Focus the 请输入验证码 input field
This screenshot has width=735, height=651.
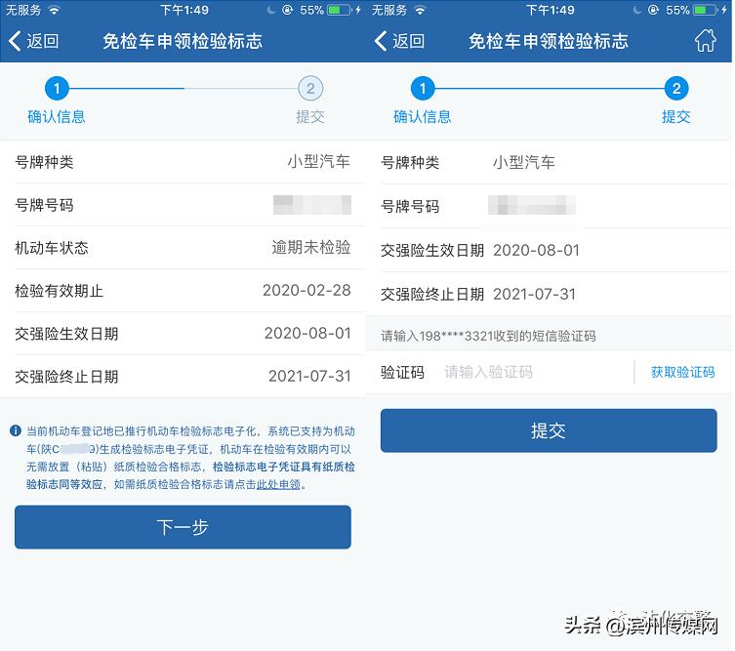(x=532, y=372)
